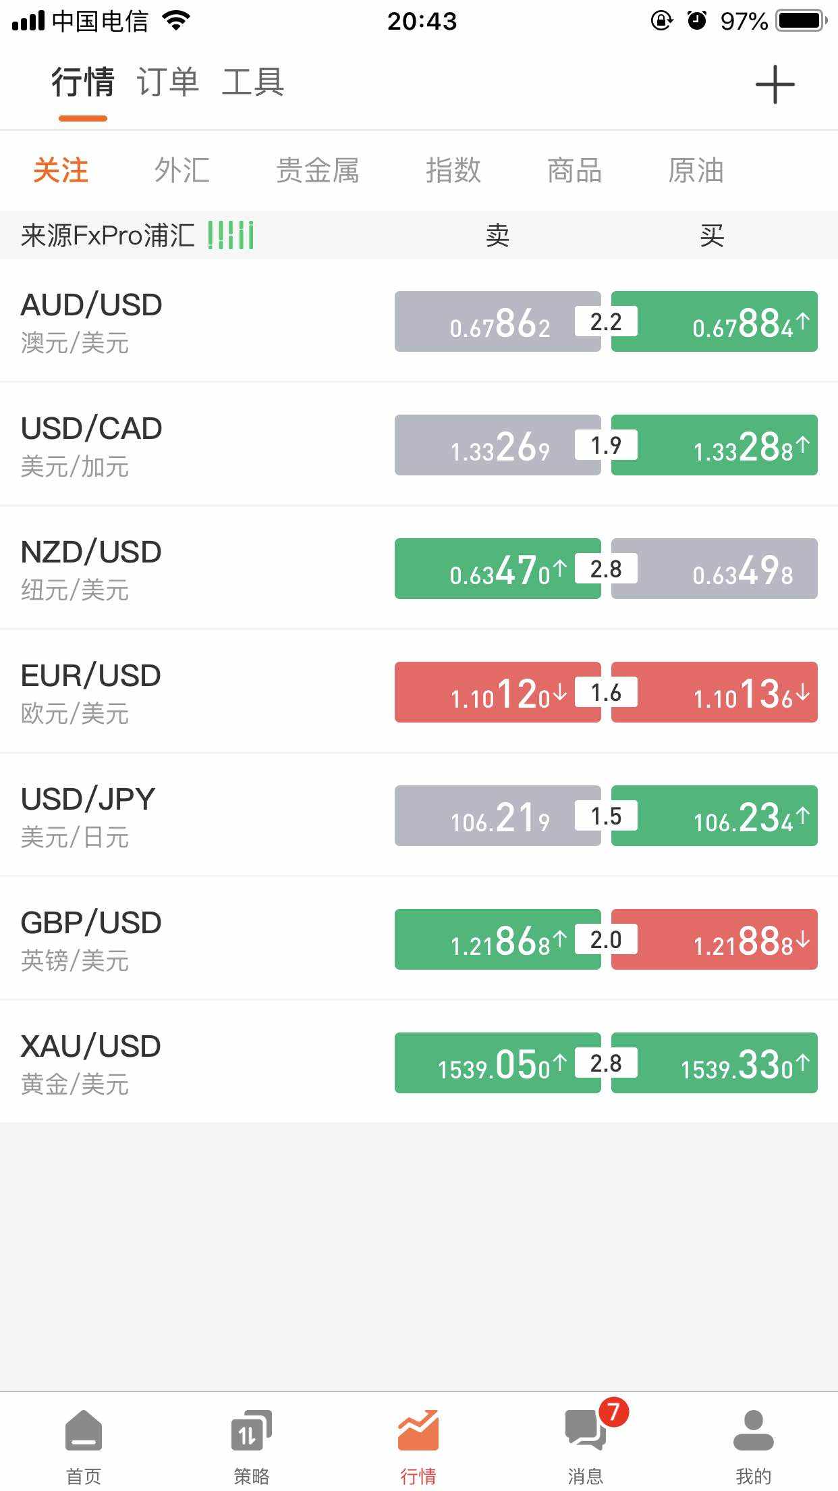Screen dimensions: 838x1491
Task: Tap AUD/USD buy price 0.67884
Action: [x=715, y=321]
